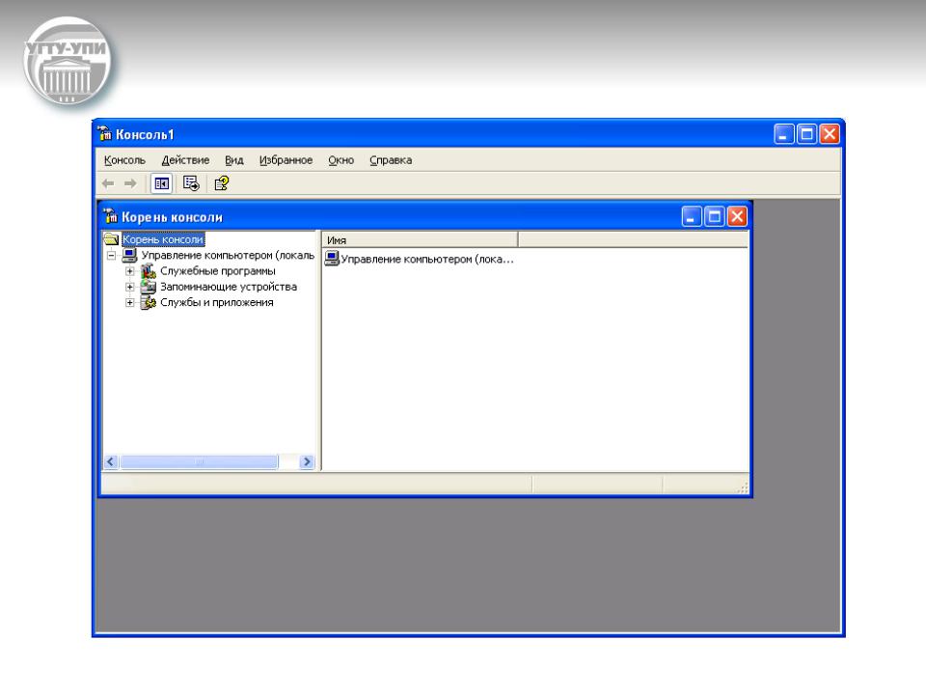Select Корень консоли in the tree
The height and width of the screenshot is (695, 926).
pyautogui.click(x=163, y=239)
